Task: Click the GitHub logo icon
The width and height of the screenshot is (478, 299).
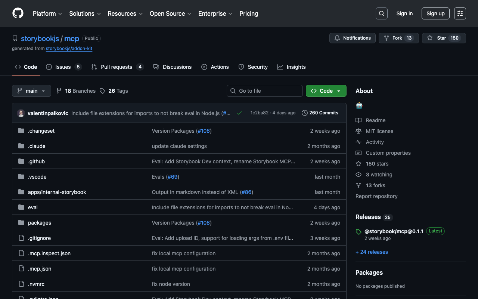Action: tap(18, 13)
